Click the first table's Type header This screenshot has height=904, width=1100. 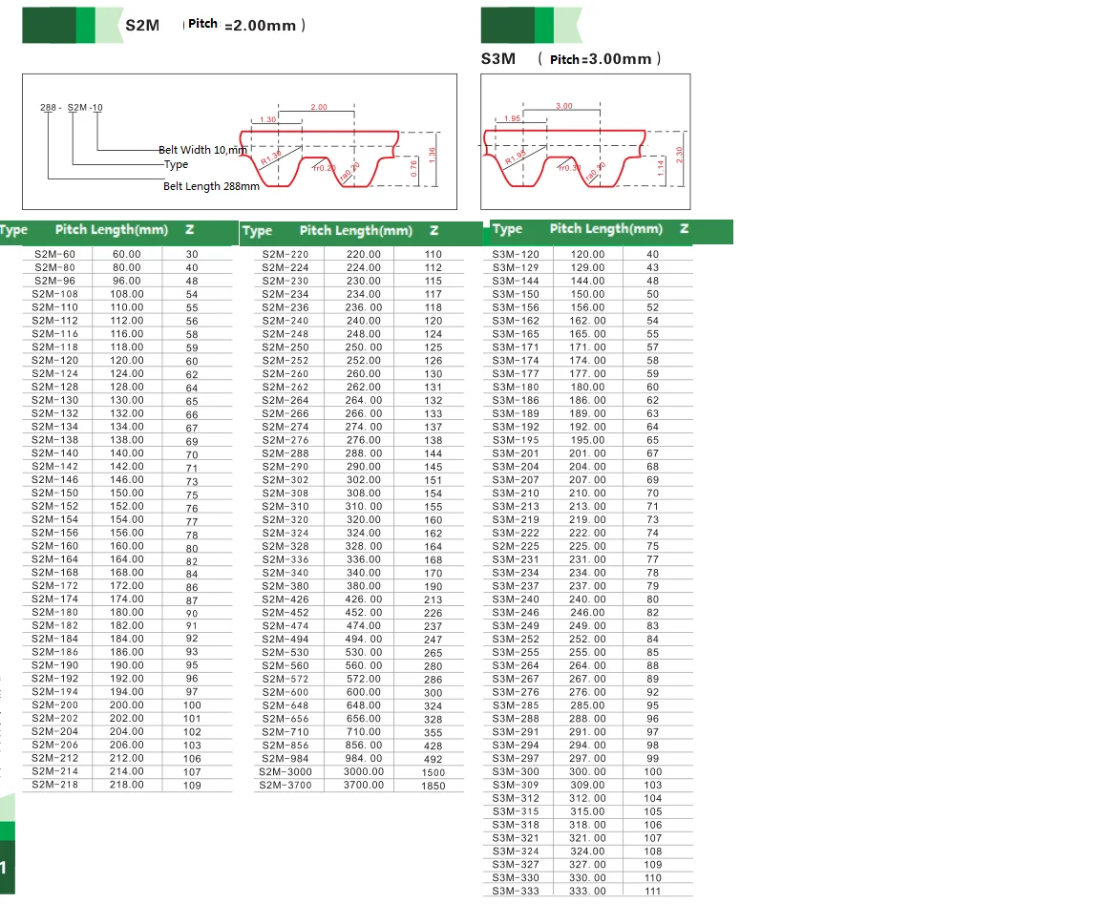[x=12, y=230]
